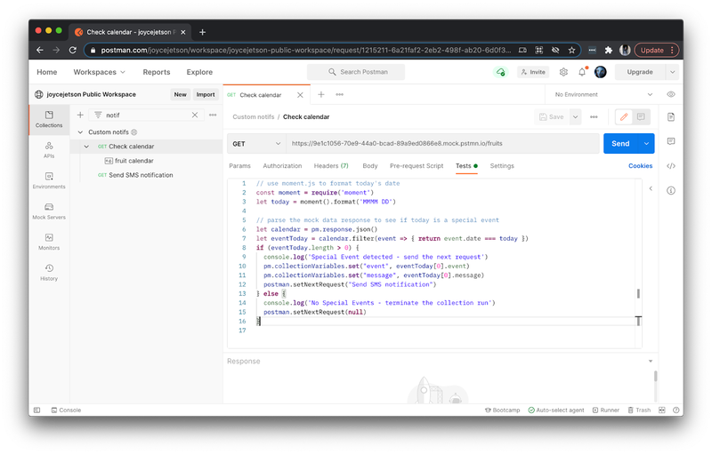Switch to edit mode with pencil icon
Screen dimensions: 712x454
[x=624, y=117]
